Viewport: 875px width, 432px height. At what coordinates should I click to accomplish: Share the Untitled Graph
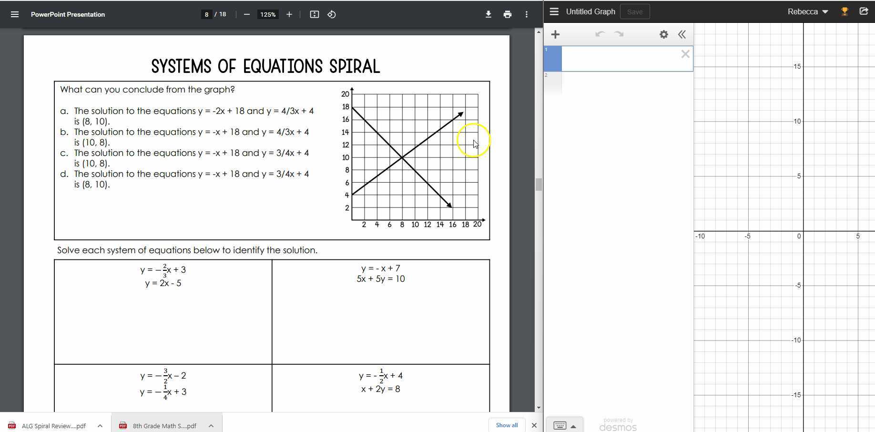pyautogui.click(x=864, y=11)
